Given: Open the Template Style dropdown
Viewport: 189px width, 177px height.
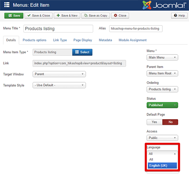Looking at the screenshot, I should pyautogui.click(x=59, y=85).
